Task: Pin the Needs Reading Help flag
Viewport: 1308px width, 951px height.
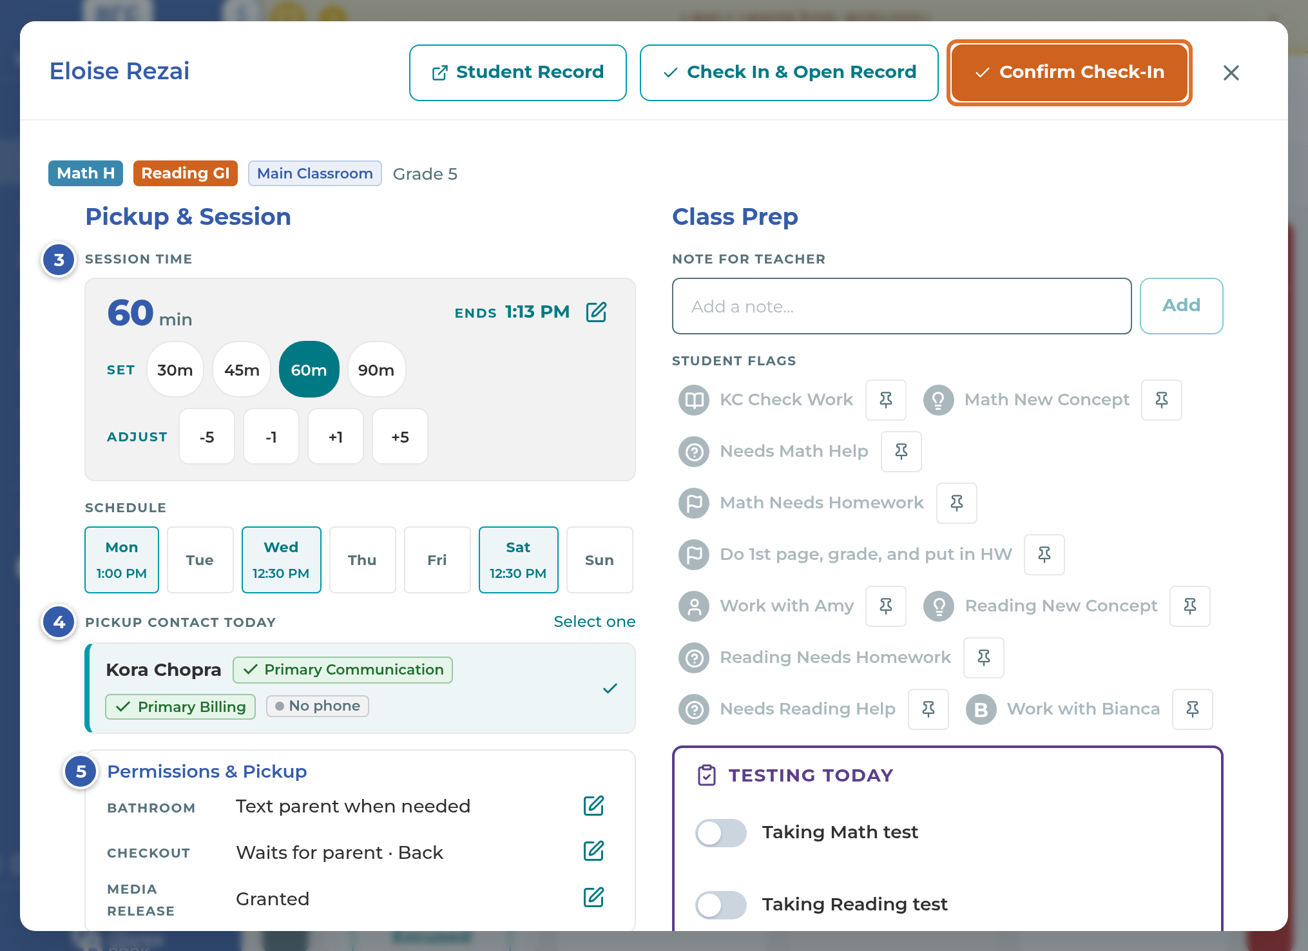Action: click(x=928, y=709)
